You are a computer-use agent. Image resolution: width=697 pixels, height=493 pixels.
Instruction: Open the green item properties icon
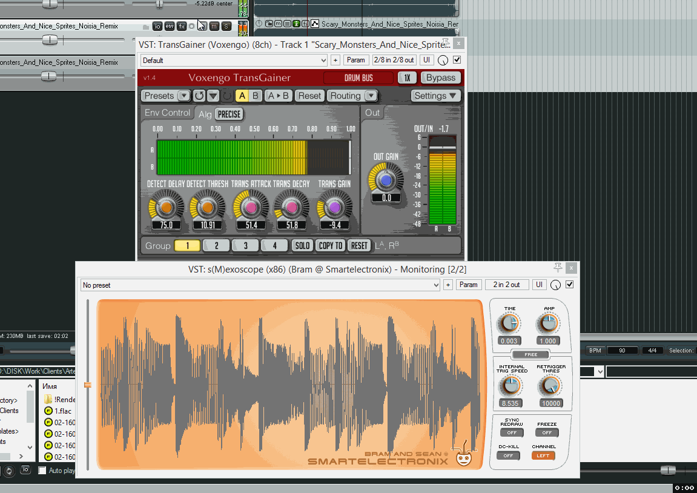coord(296,24)
